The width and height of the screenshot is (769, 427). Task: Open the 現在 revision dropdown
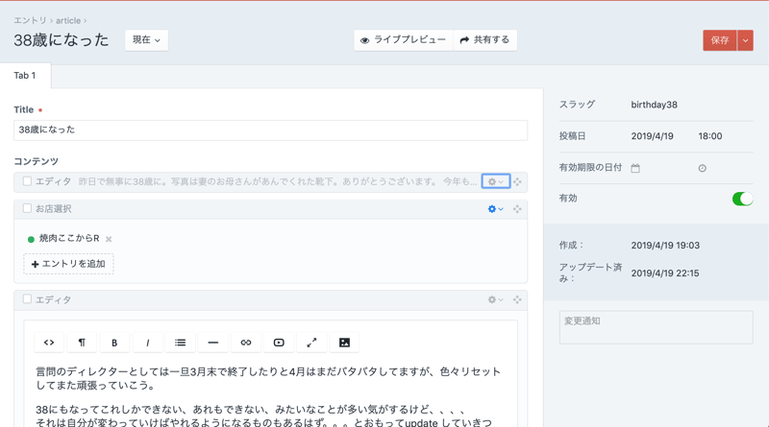(x=146, y=40)
